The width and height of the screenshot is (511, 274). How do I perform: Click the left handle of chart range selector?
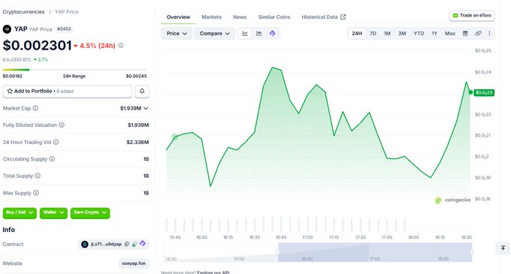[278, 252]
